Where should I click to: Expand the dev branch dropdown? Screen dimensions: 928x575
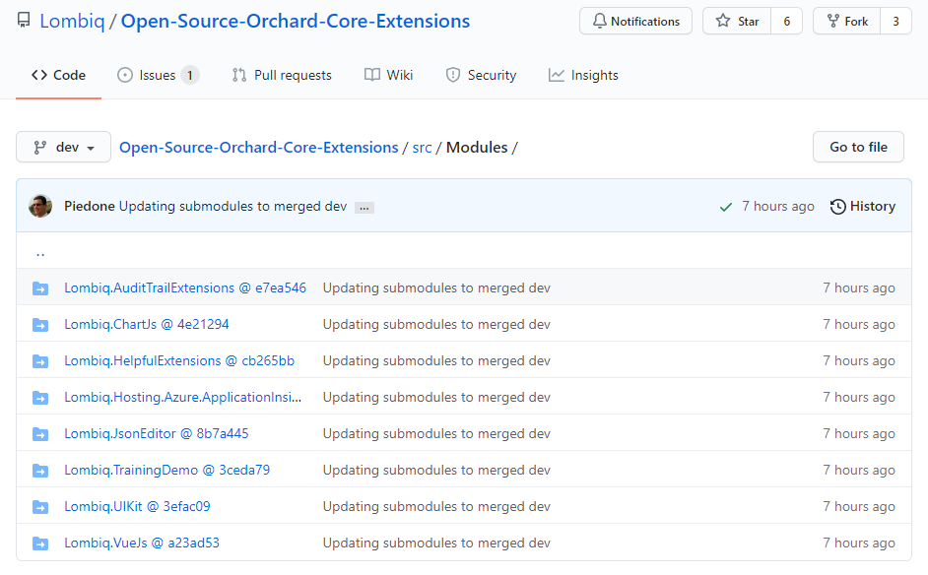pyautogui.click(x=63, y=147)
